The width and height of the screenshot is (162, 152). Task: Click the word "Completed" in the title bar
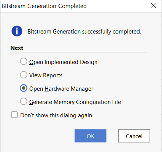tap(72, 6)
